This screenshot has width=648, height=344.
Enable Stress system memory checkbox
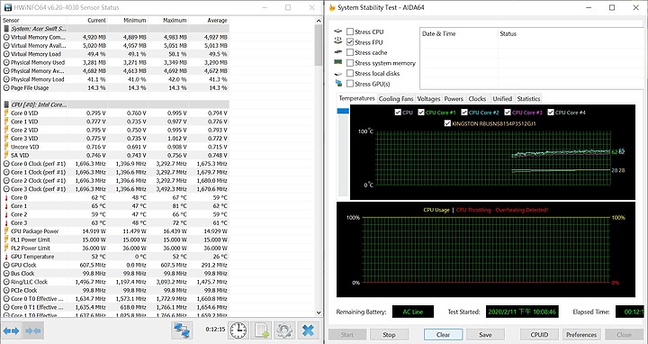click(350, 63)
